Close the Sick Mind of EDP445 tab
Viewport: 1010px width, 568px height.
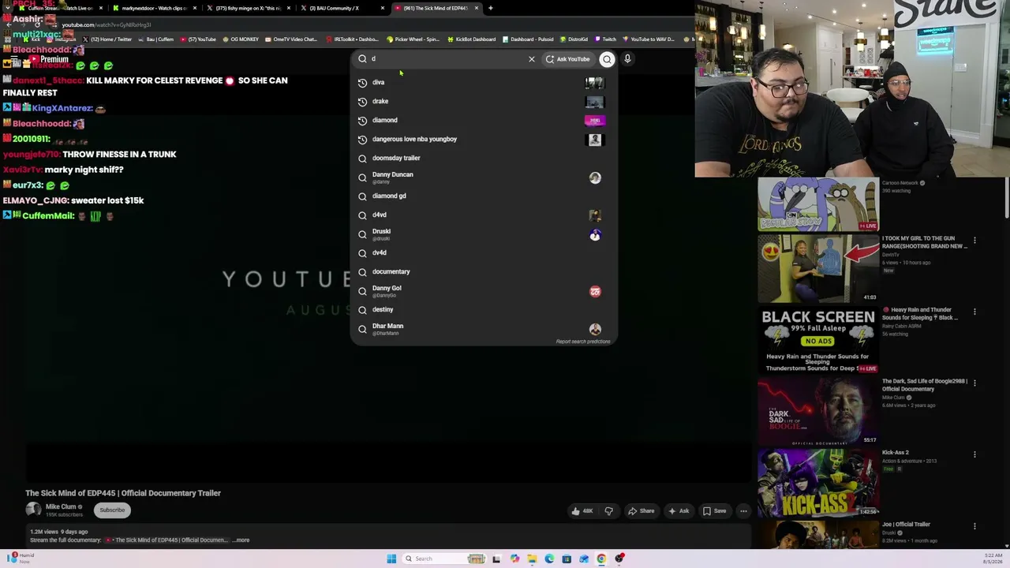click(476, 8)
